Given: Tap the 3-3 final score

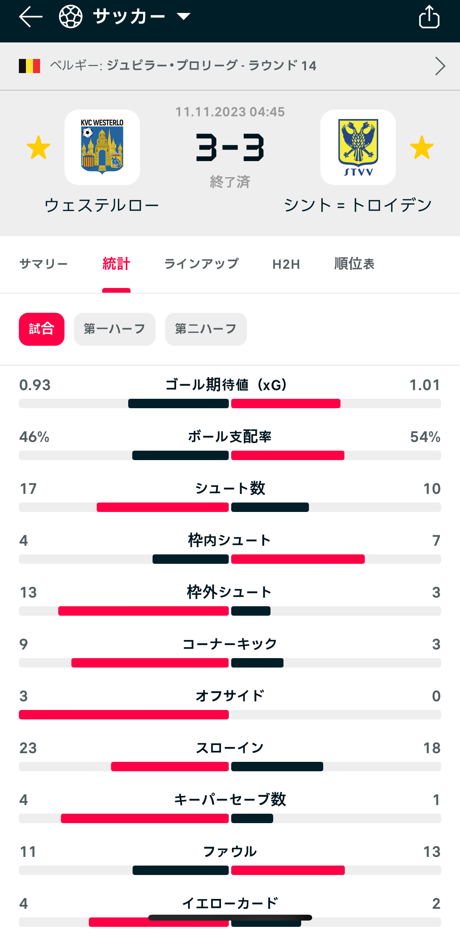Looking at the screenshot, I should [230, 148].
